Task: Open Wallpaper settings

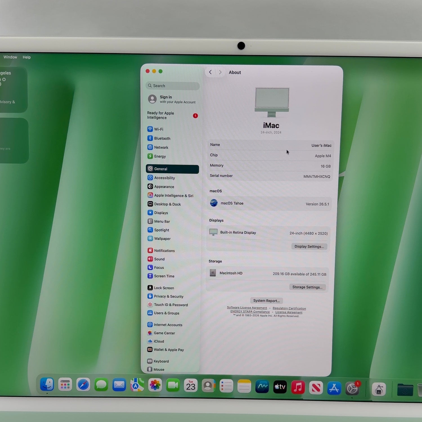Action: point(159,239)
